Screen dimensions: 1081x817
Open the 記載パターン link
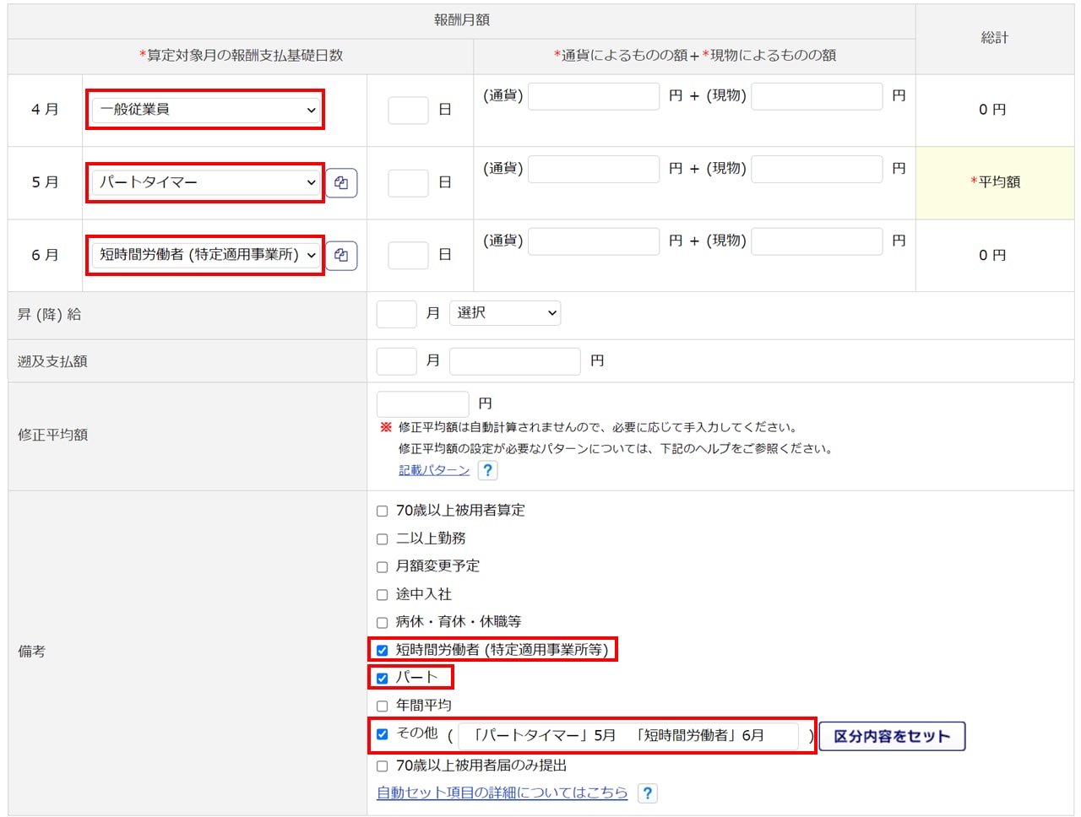click(x=434, y=470)
